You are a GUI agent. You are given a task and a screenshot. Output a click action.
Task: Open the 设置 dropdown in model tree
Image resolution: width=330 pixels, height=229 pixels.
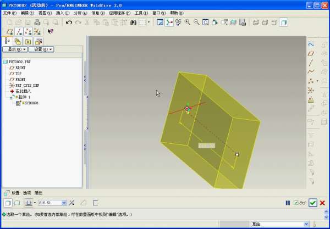pyautogui.click(x=41, y=49)
